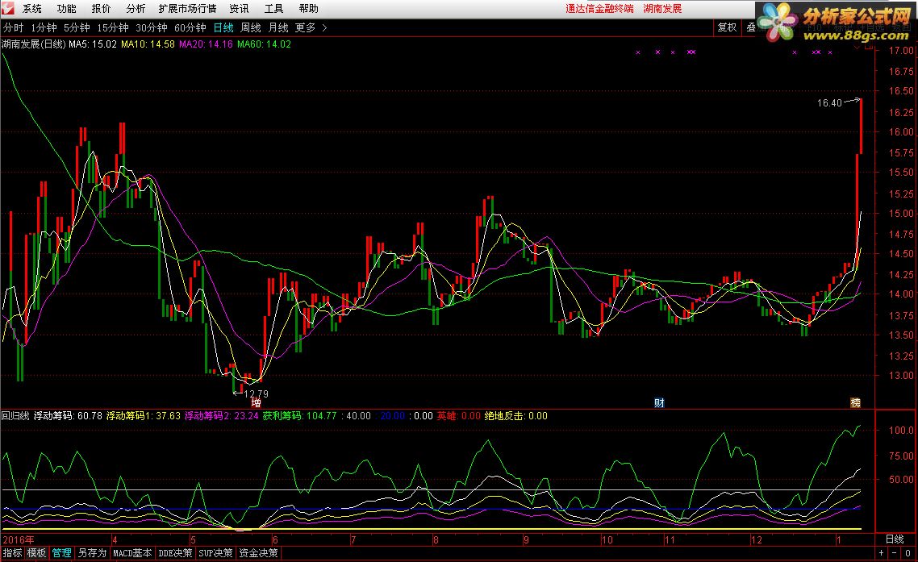Switch to the 1分钟 period tab
This screenshot has width=918, height=562.
tap(44, 27)
